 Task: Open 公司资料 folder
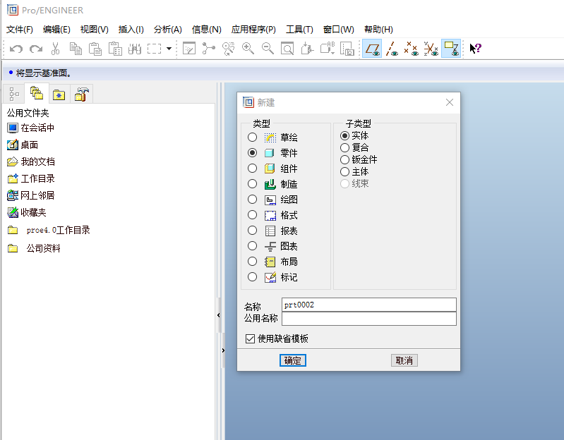point(34,248)
